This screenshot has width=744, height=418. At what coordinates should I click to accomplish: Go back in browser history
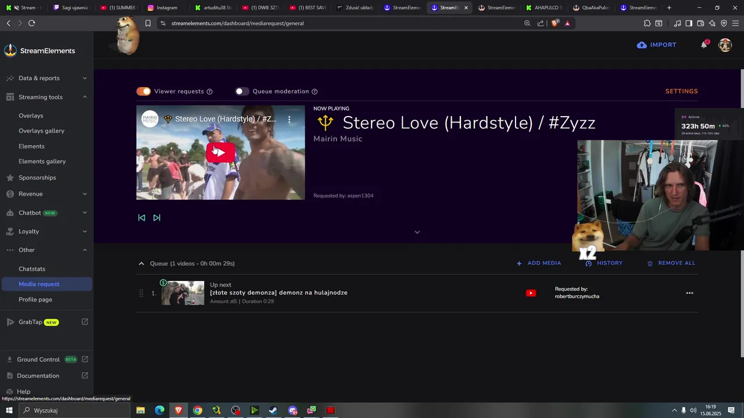coord(8,23)
